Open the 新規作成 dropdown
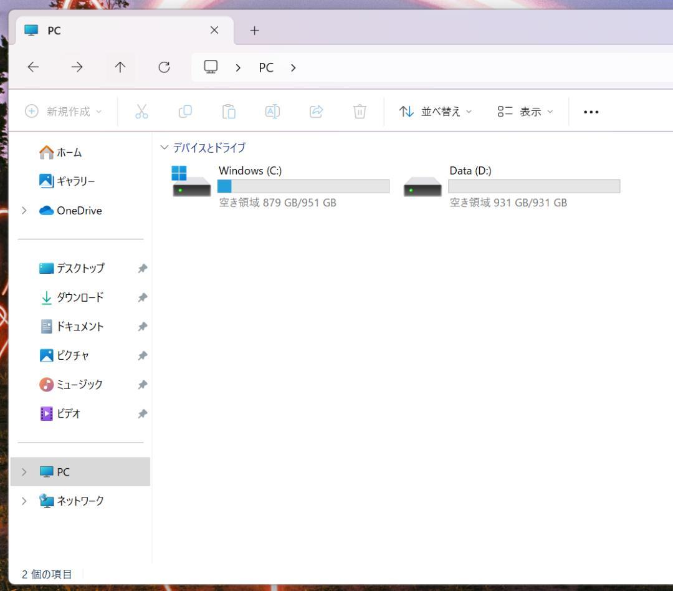The height and width of the screenshot is (591, 673). pyautogui.click(x=63, y=112)
